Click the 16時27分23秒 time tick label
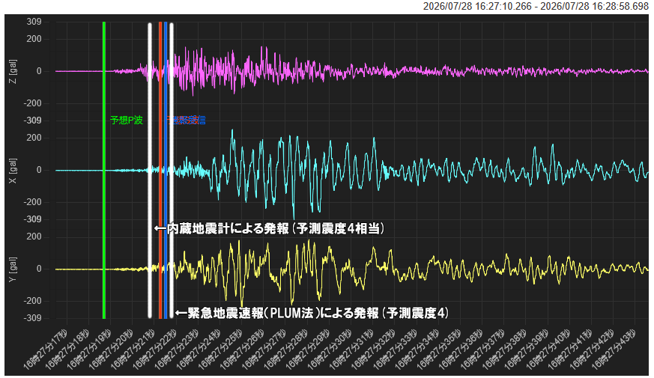 [177, 350]
